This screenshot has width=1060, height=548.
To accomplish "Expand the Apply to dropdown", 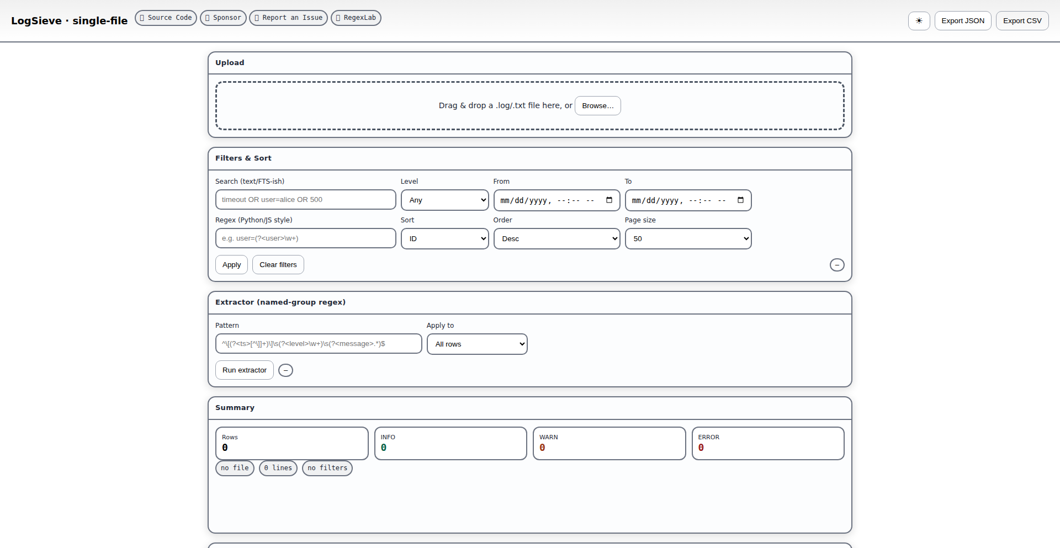I will coord(477,344).
